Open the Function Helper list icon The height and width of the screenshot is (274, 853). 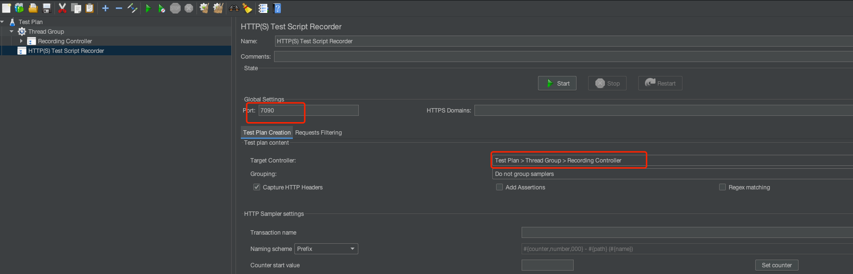[x=263, y=8]
